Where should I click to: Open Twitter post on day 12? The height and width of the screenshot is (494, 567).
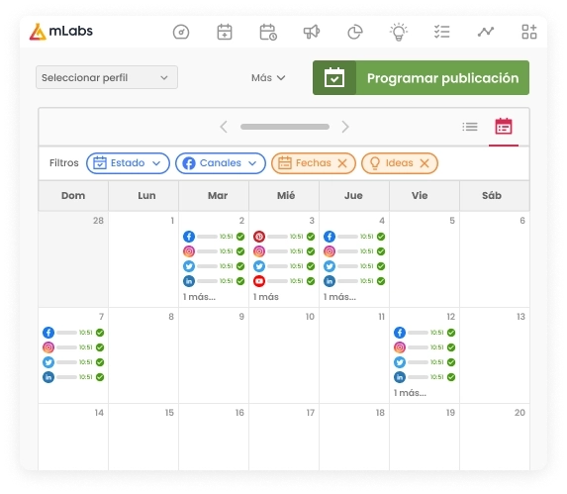click(425, 362)
